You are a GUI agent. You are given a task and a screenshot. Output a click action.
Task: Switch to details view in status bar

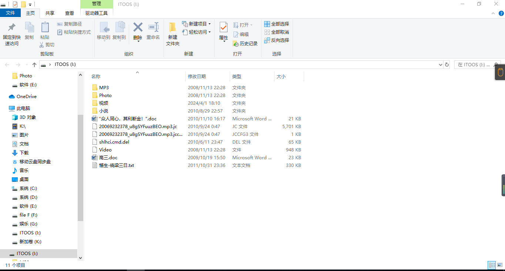pyautogui.click(x=492, y=265)
